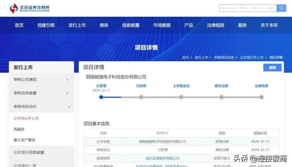
Task: Open the 法律规则 navigation menu
Action: click(215, 25)
